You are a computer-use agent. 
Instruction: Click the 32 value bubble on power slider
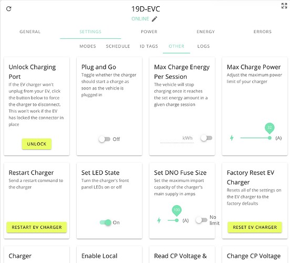click(x=270, y=128)
